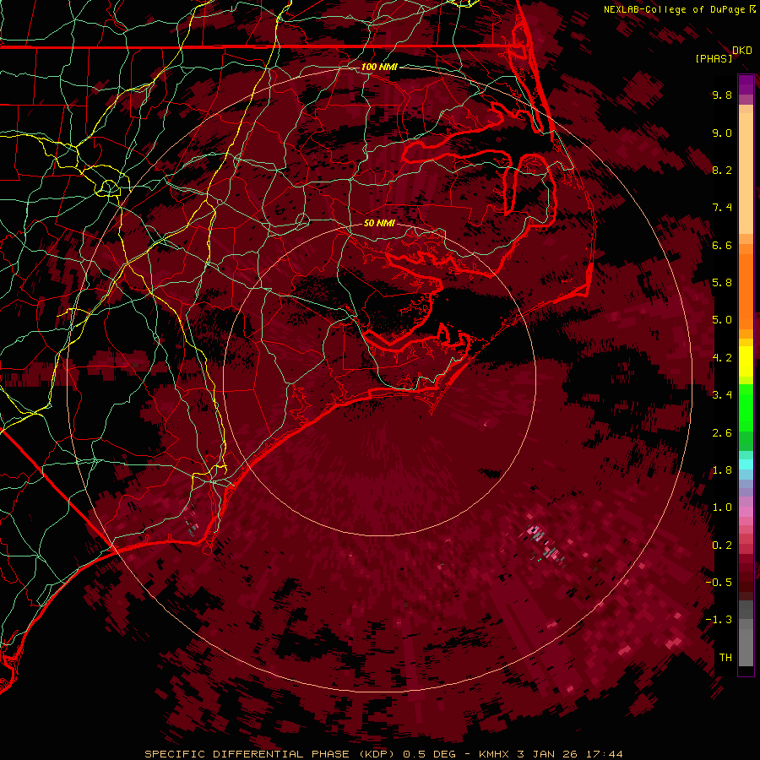Click the 1.0 scale value

[722, 508]
